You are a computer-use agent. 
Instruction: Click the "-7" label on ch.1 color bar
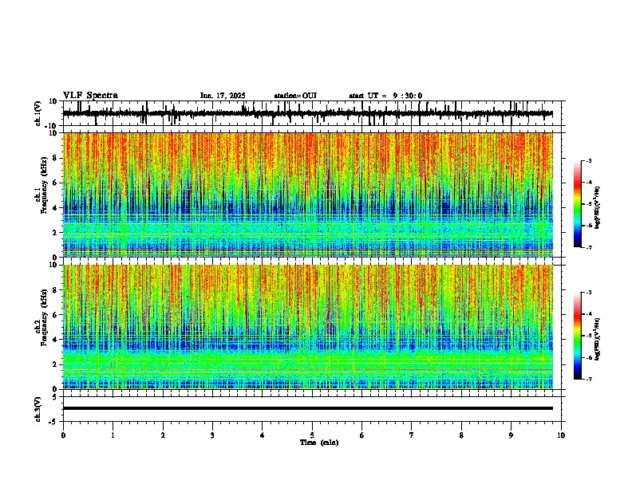(x=589, y=247)
